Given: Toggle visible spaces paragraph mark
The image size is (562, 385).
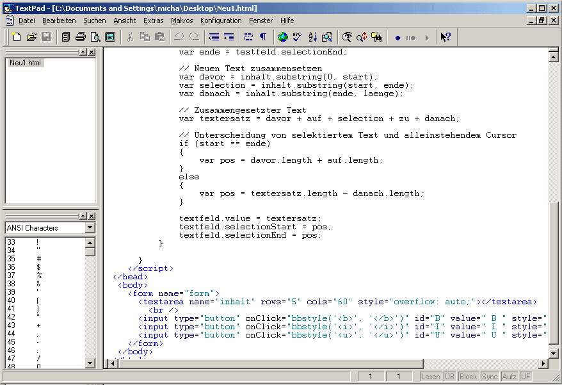Looking at the screenshot, I should point(262,37).
